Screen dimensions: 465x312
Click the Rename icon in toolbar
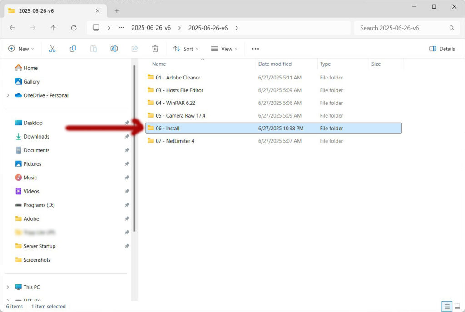pyautogui.click(x=114, y=49)
